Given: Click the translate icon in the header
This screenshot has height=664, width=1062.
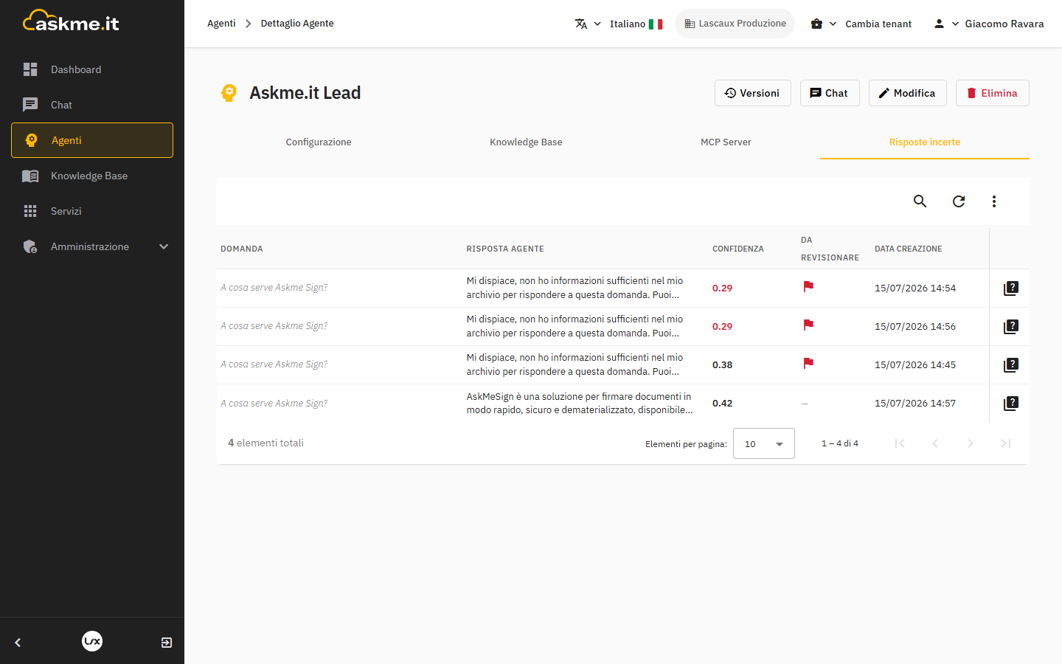Looking at the screenshot, I should tap(581, 24).
